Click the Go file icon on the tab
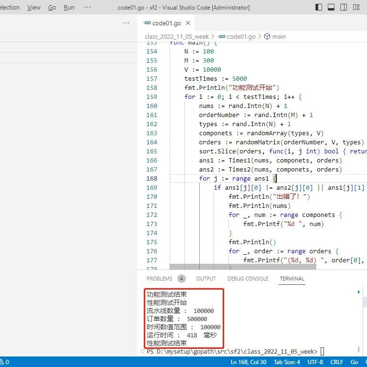 [x=147, y=23]
